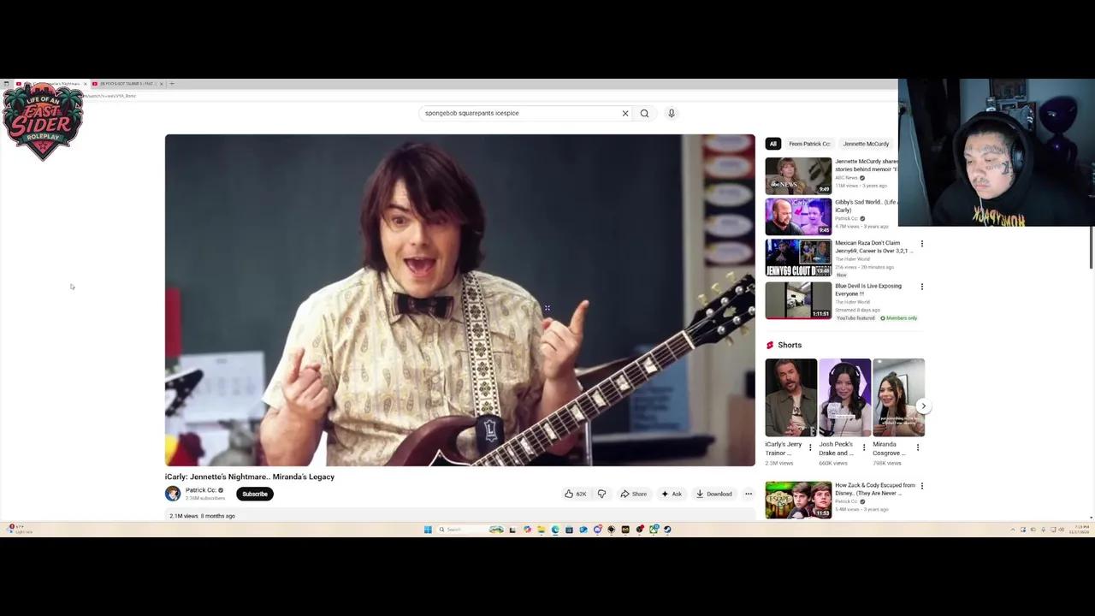Open the Josh Peck's Drake short thumbnail
This screenshot has width=1095, height=616.
844,398
